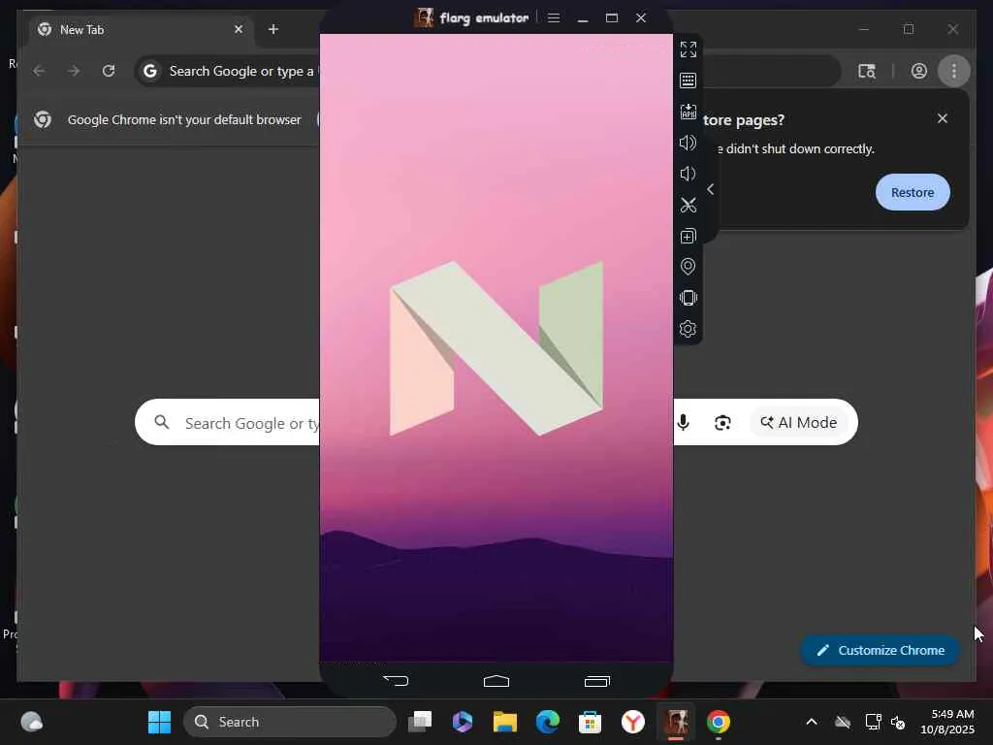This screenshot has height=745, width=993.
Task: Minimize the Chrome window
Action: [x=864, y=29]
